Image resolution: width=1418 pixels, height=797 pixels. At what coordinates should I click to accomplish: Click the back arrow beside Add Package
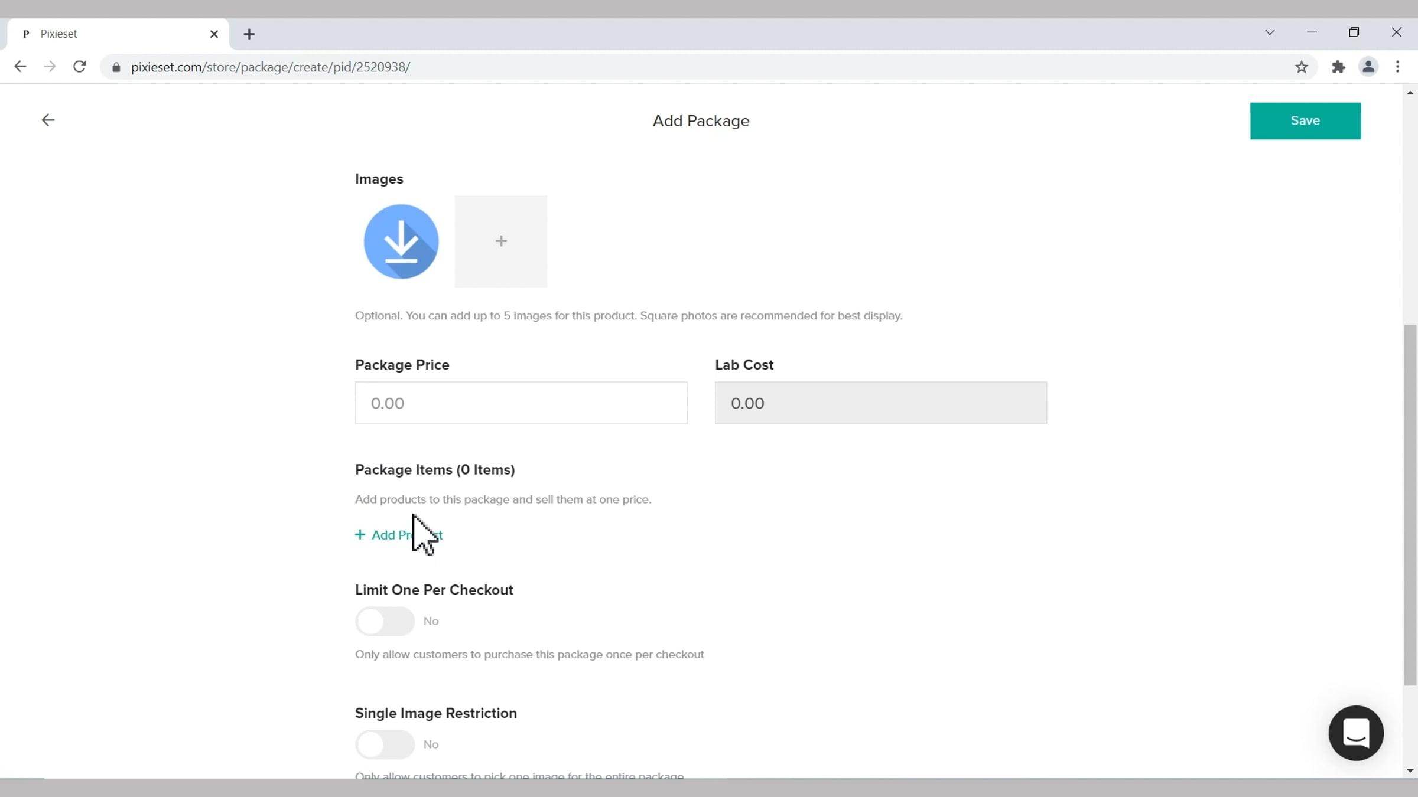tap(48, 120)
